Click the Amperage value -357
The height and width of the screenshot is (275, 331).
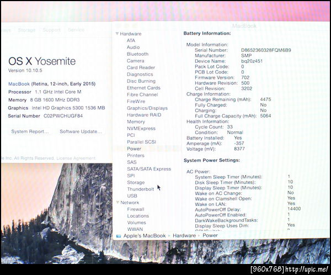[239, 143]
